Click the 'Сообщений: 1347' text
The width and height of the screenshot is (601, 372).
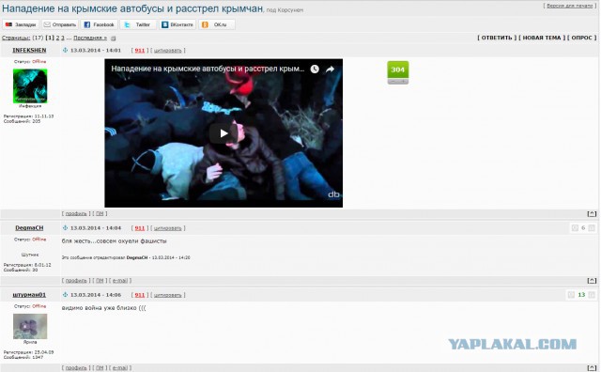(x=23, y=357)
